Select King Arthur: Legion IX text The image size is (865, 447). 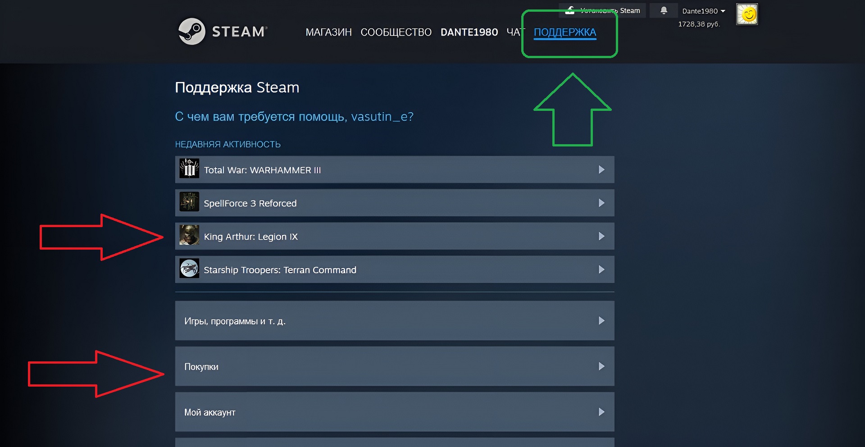click(x=250, y=237)
